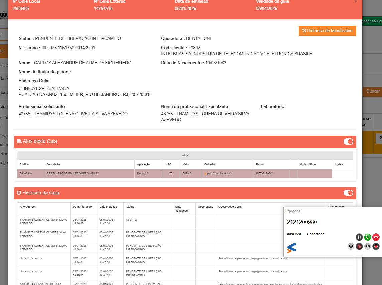
Task: Click the card number 002.025.1161768.001439.01
Action: tap(68, 48)
